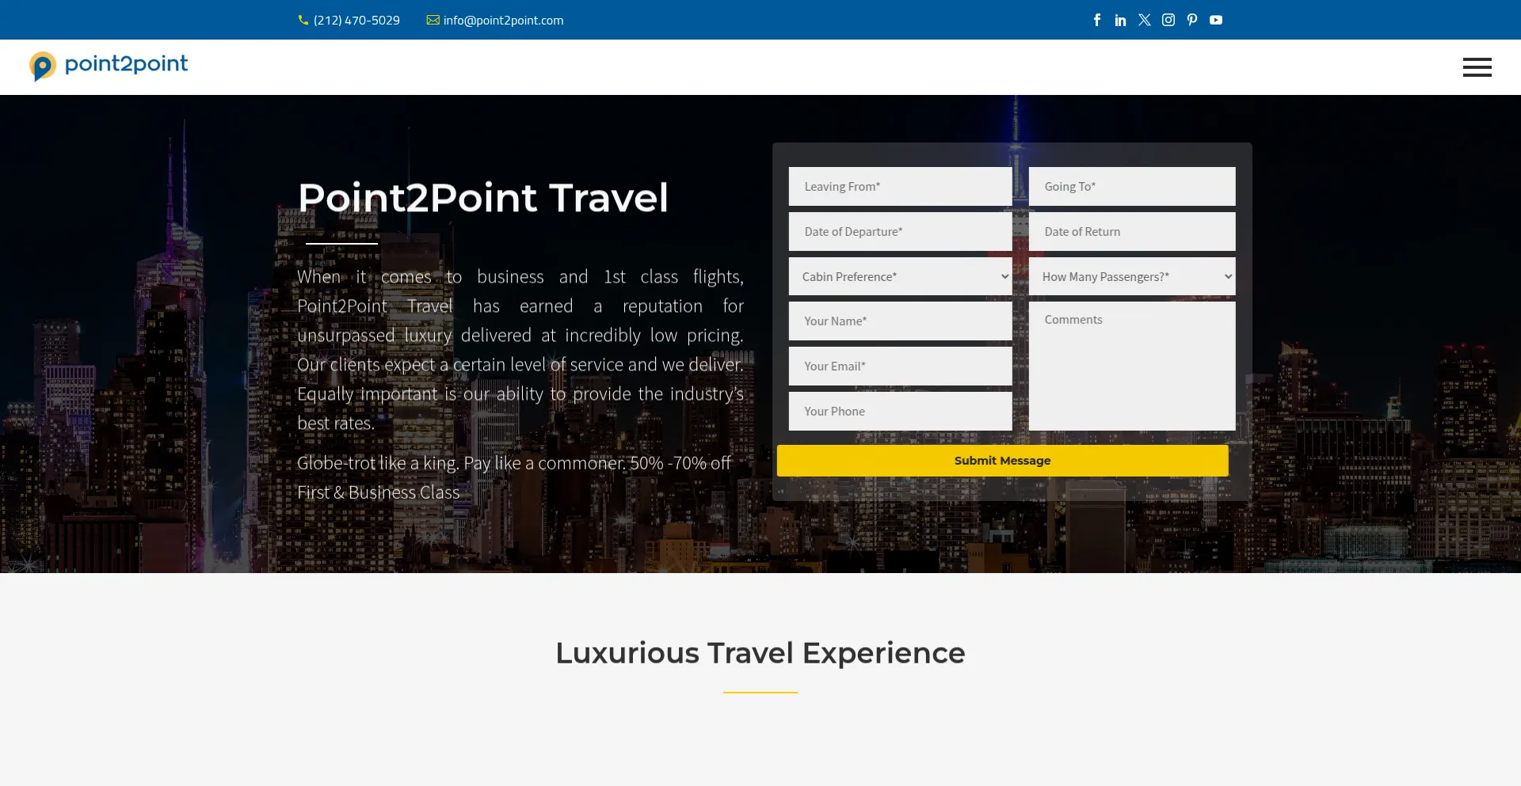Image resolution: width=1521 pixels, height=786 pixels.
Task: Open the Instagram social icon
Action: [x=1168, y=20]
